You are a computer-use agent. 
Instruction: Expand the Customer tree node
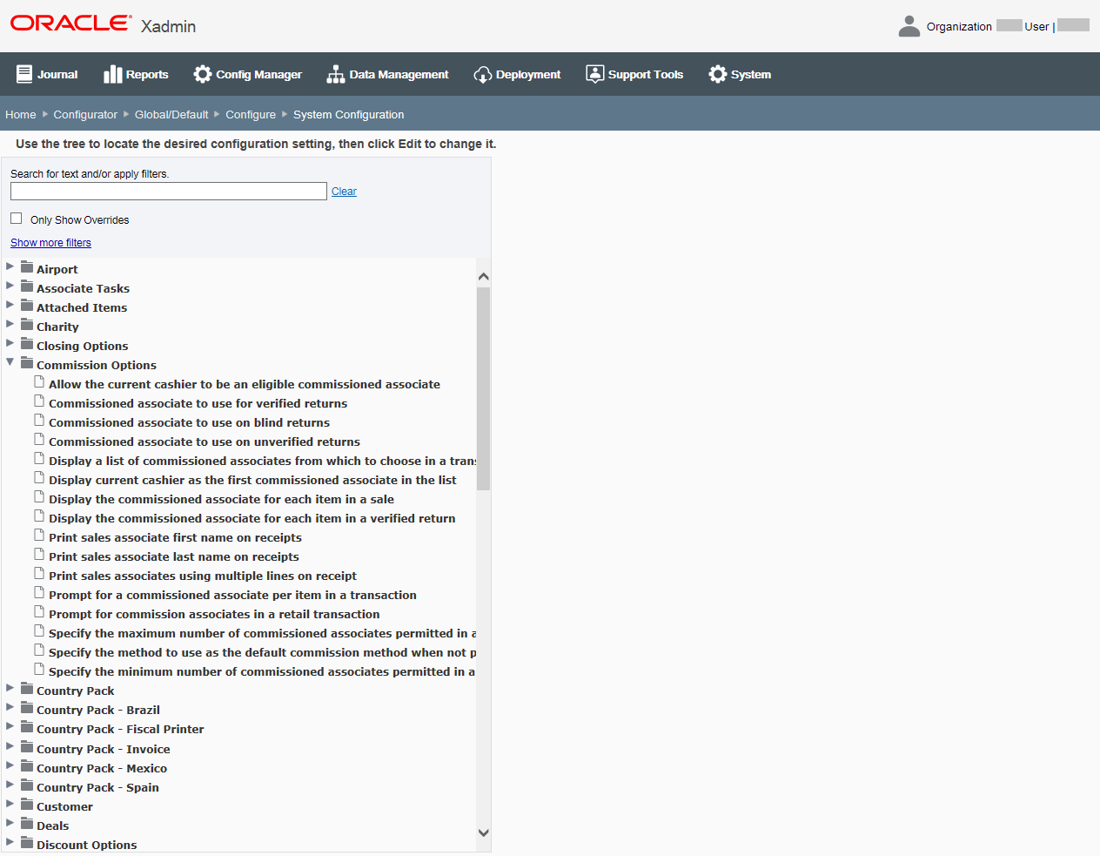(10, 805)
